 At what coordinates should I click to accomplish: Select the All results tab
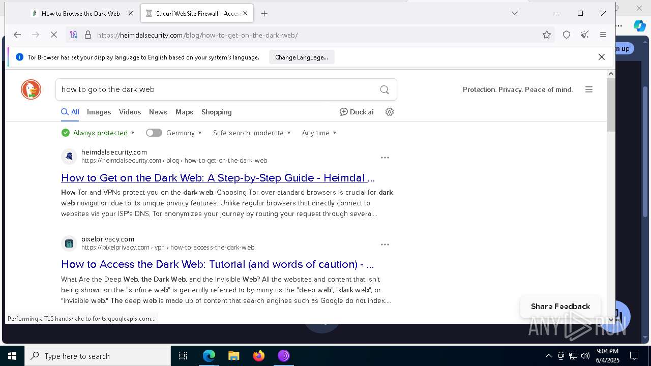click(70, 112)
